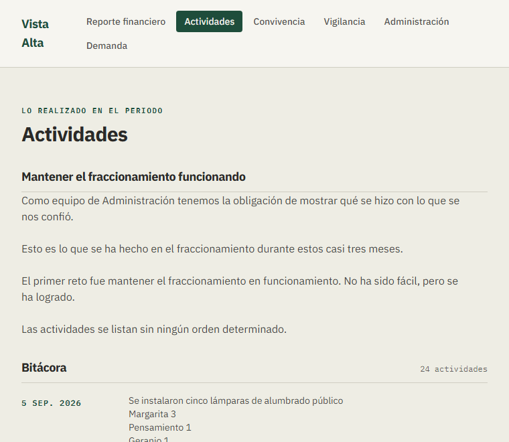
Task: Click paragraph beginning 'El primer reto fue'
Action: point(240,289)
